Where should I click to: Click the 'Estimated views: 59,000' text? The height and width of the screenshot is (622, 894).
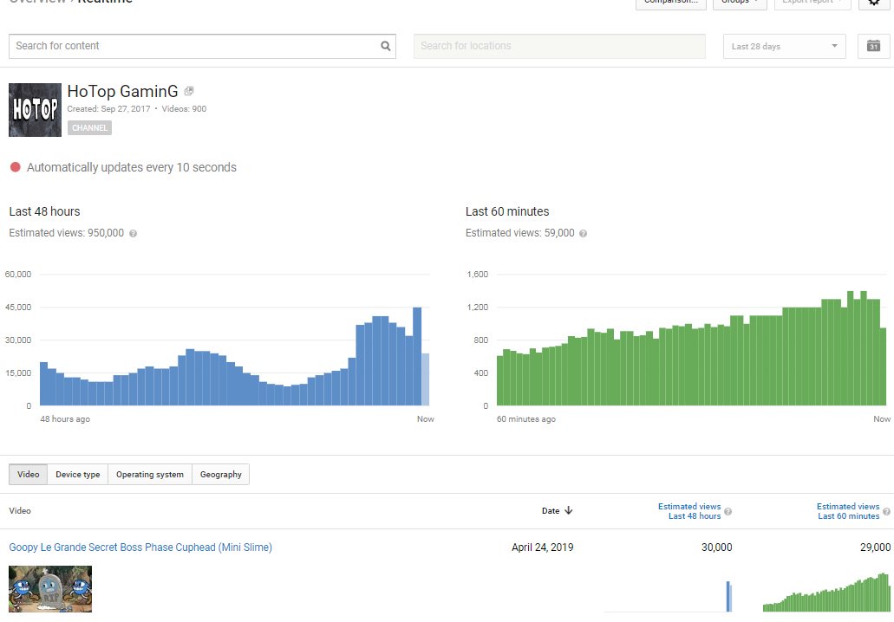tap(520, 233)
